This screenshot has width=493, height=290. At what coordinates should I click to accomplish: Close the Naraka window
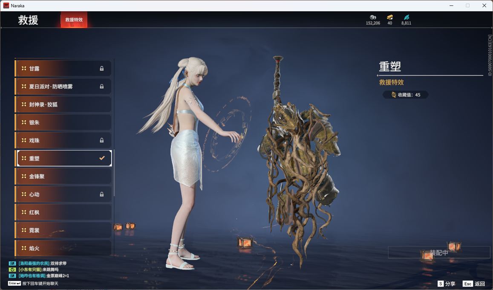pyautogui.click(x=484, y=6)
